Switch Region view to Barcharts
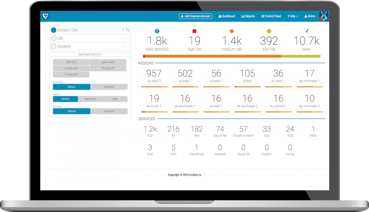369x212 pixels. click(x=90, y=99)
